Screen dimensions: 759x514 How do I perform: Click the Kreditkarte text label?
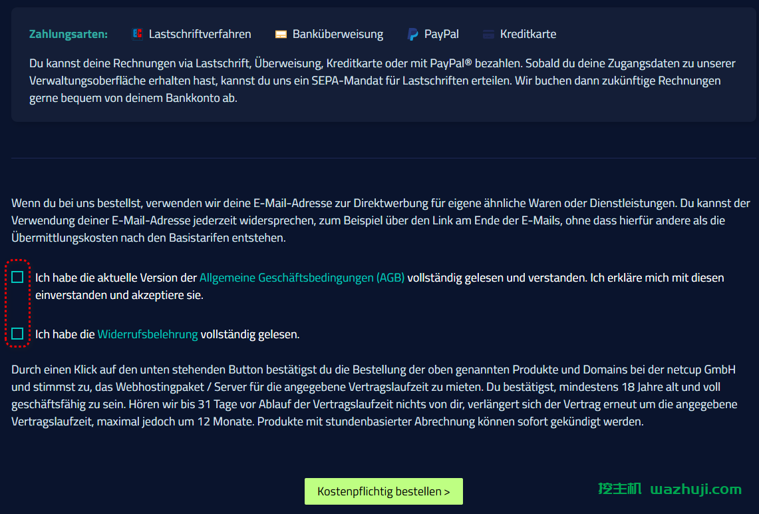tap(528, 34)
